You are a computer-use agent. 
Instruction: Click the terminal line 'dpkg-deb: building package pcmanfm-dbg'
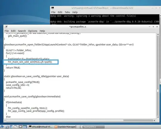click(105, 22)
